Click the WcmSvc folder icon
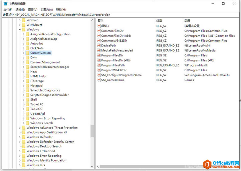 (24, 20)
